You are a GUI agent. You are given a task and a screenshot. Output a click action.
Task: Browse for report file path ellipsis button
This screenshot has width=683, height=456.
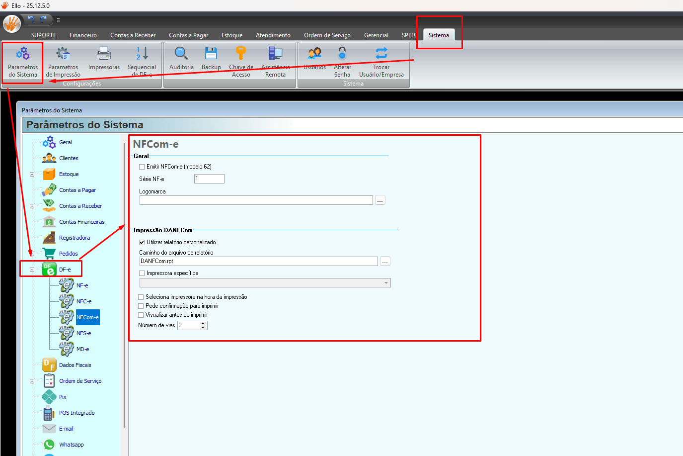(385, 262)
